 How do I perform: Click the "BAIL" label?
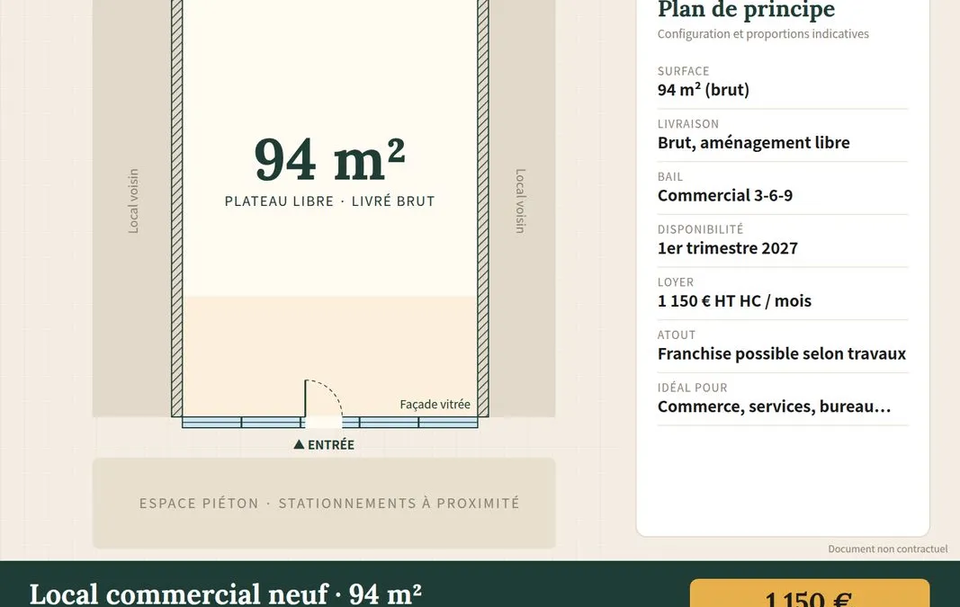[x=669, y=177]
